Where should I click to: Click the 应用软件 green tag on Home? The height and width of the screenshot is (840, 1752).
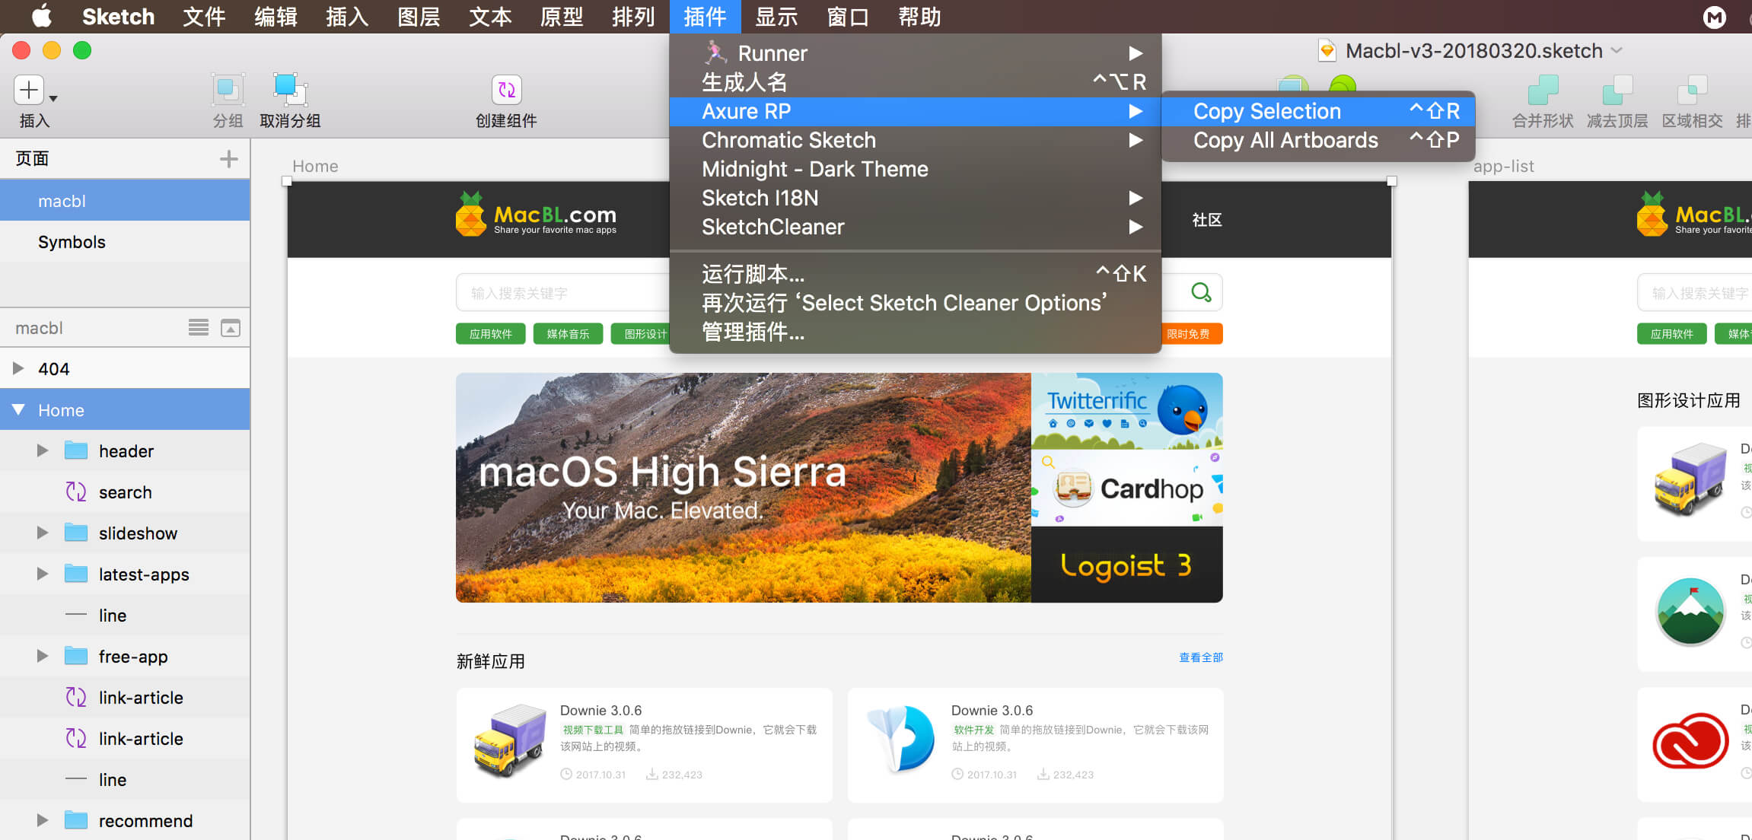click(x=490, y=334)
